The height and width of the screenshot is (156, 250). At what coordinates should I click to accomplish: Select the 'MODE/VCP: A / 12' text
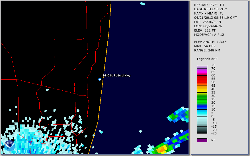coord(209,35)
